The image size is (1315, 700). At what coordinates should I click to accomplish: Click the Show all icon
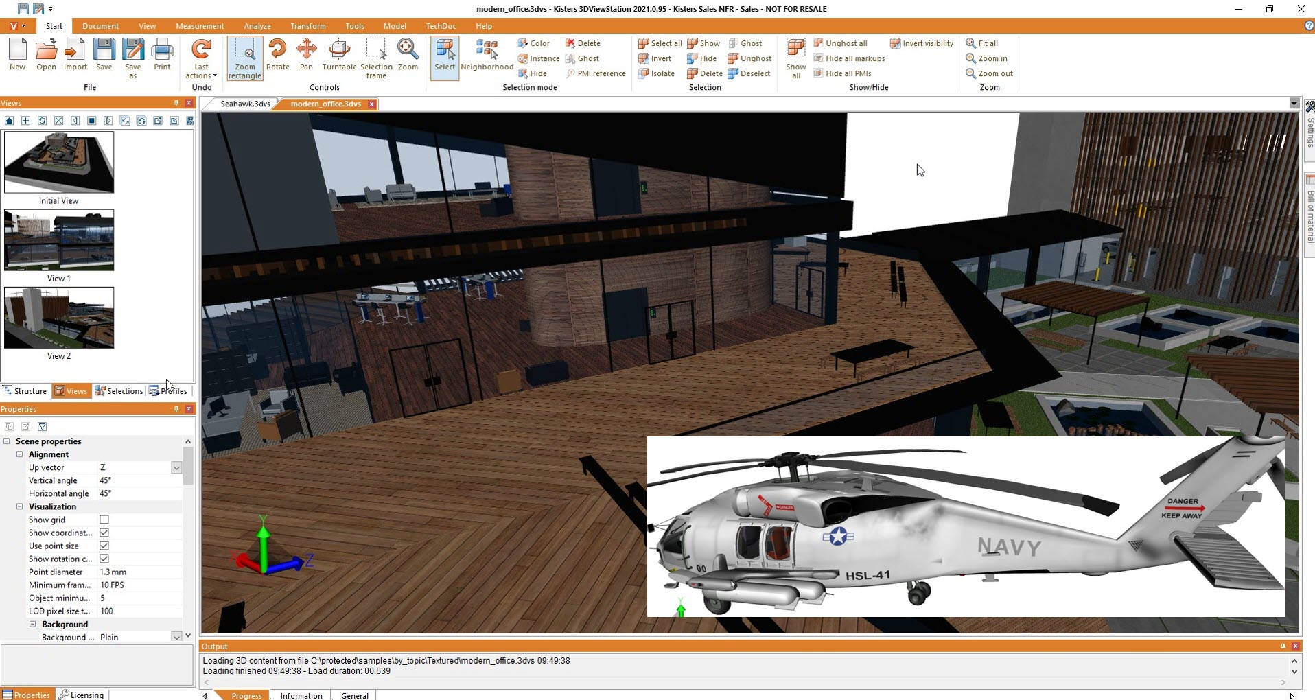(x=795, y=58)
